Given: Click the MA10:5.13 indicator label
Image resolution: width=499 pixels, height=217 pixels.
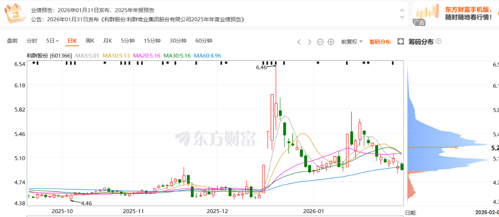Looking at the screenshot, I should 116,56.
